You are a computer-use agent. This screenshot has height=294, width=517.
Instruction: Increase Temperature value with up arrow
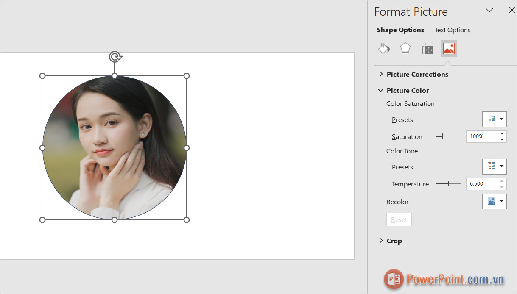tap(502, 181)
